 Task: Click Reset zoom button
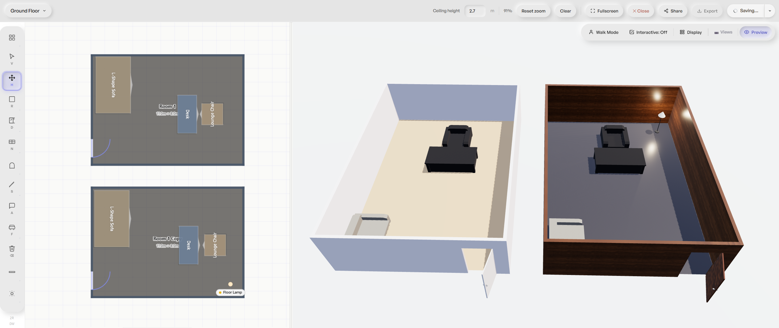(533, 11)
